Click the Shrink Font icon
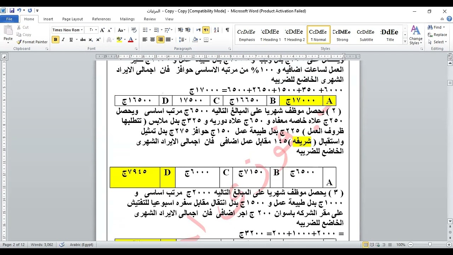 110,30
